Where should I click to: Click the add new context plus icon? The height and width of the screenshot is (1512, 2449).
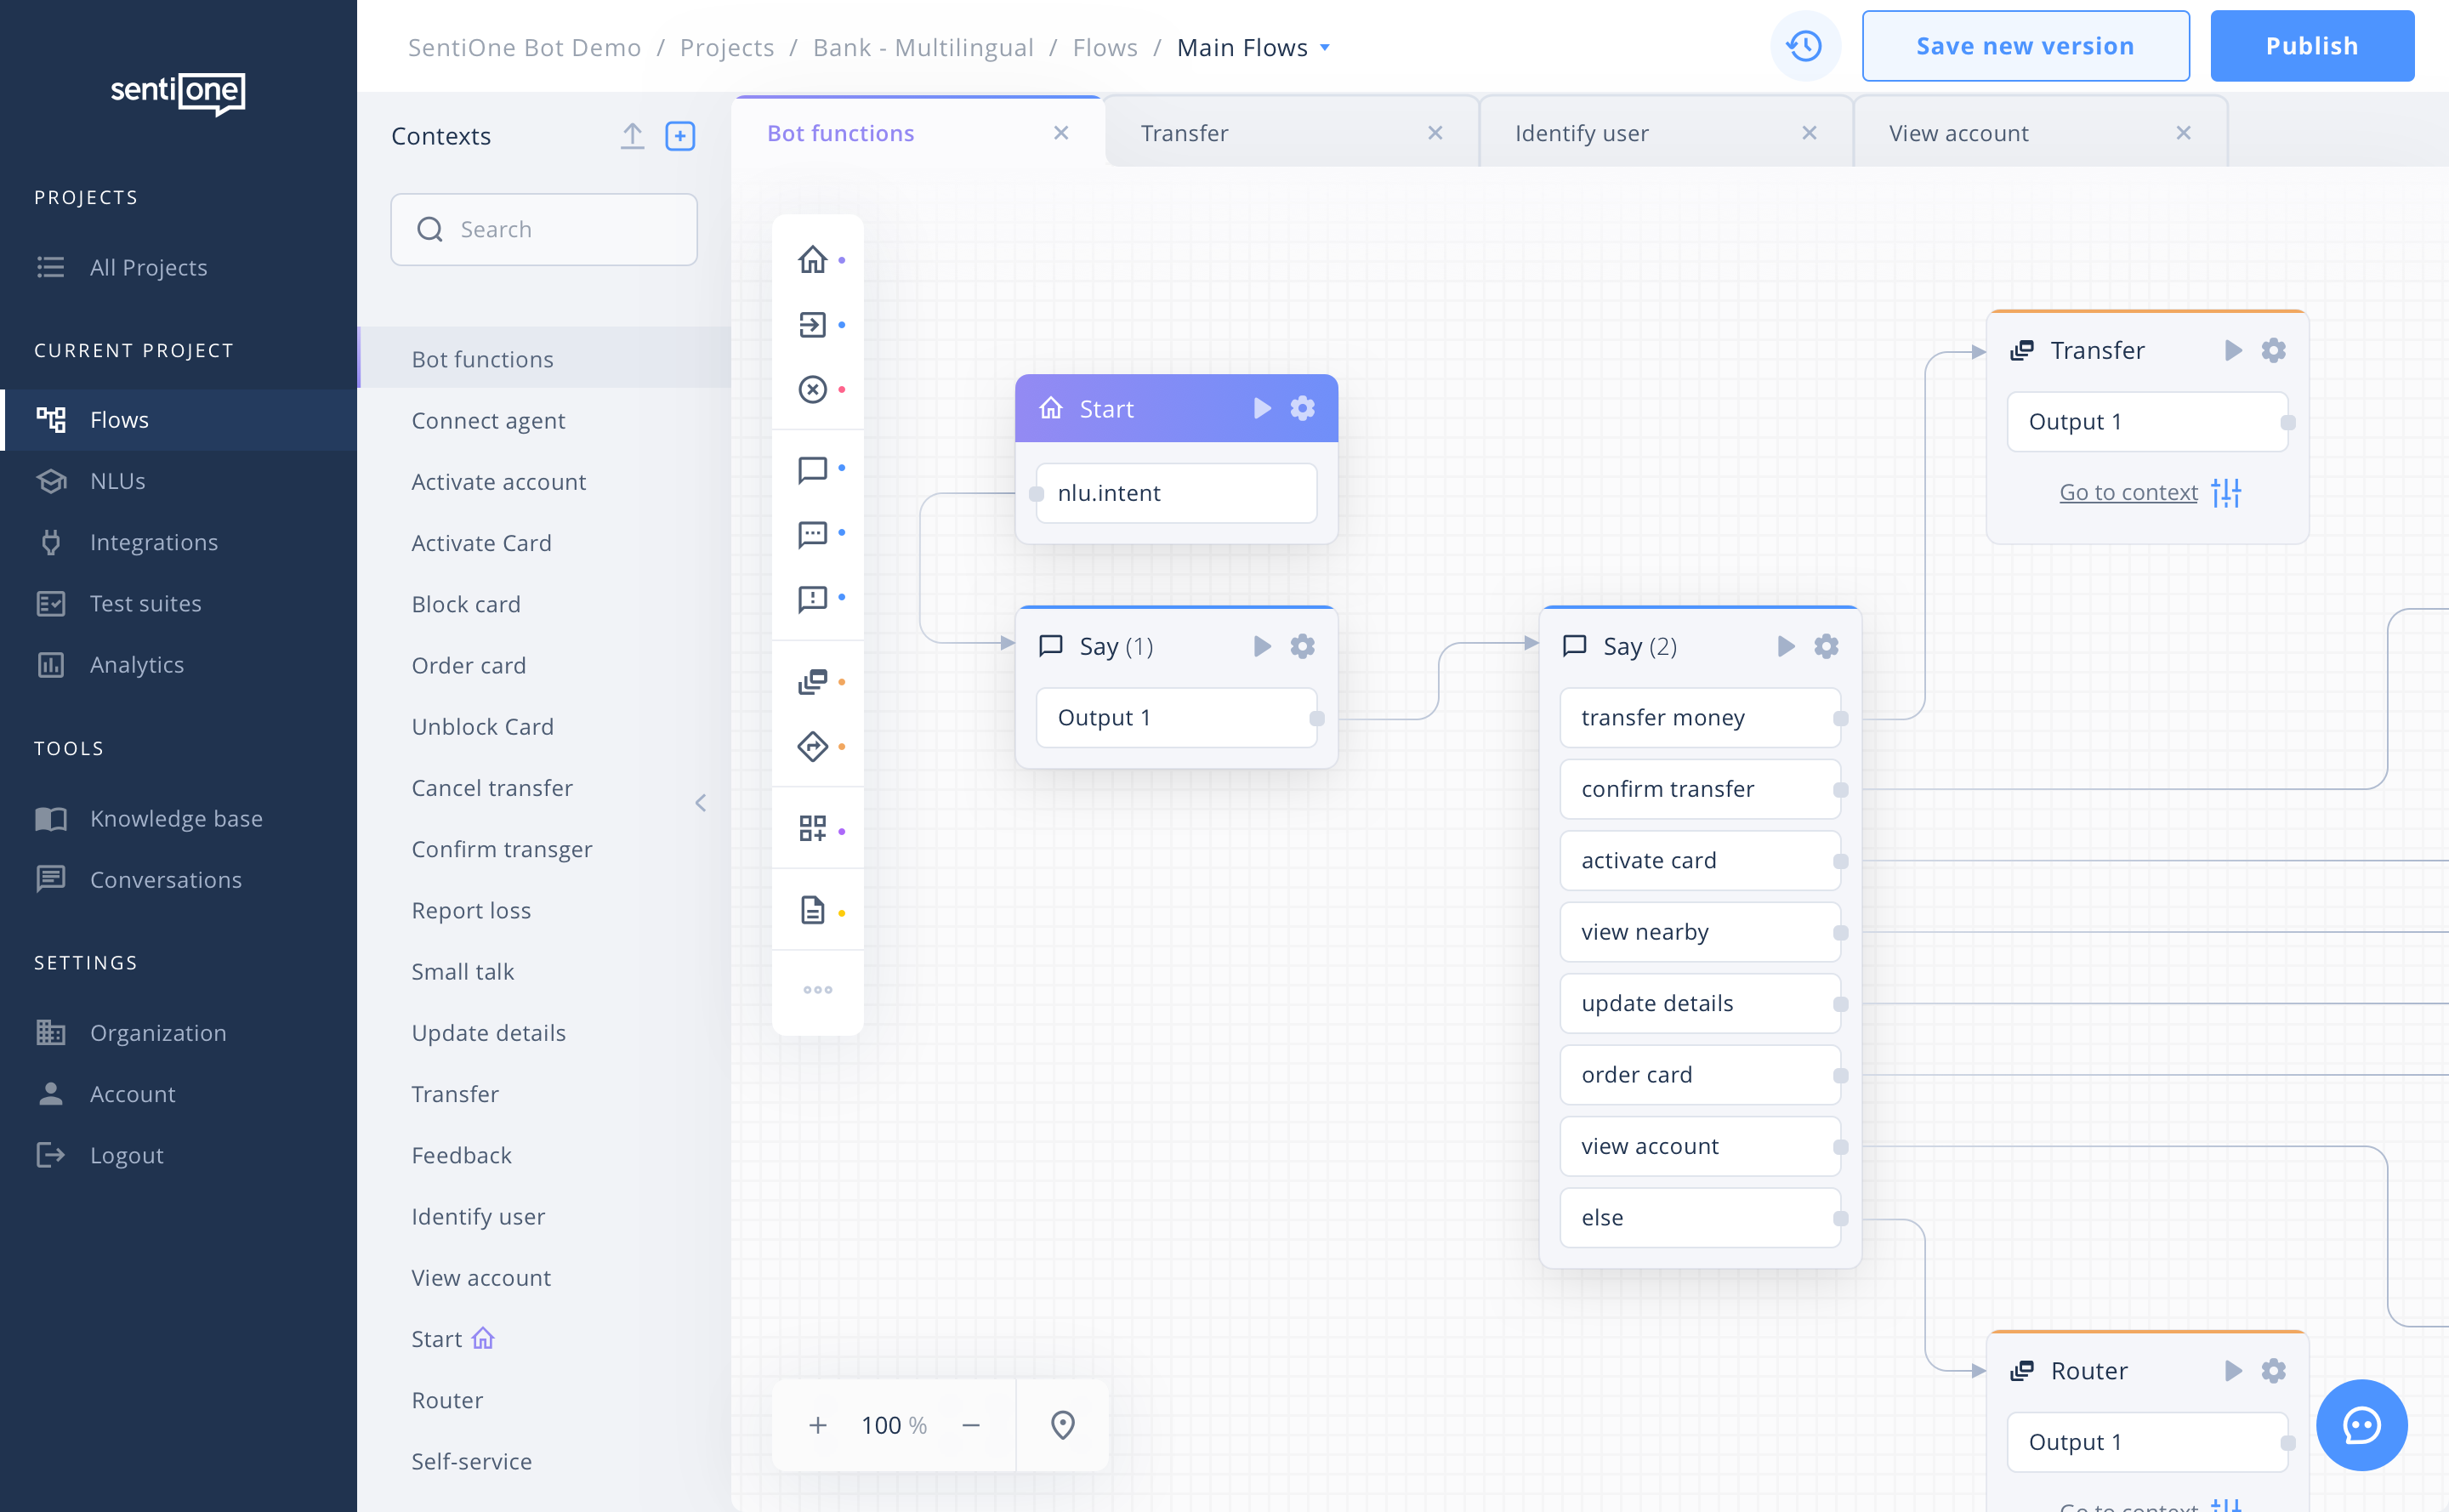tap(680, 136)
